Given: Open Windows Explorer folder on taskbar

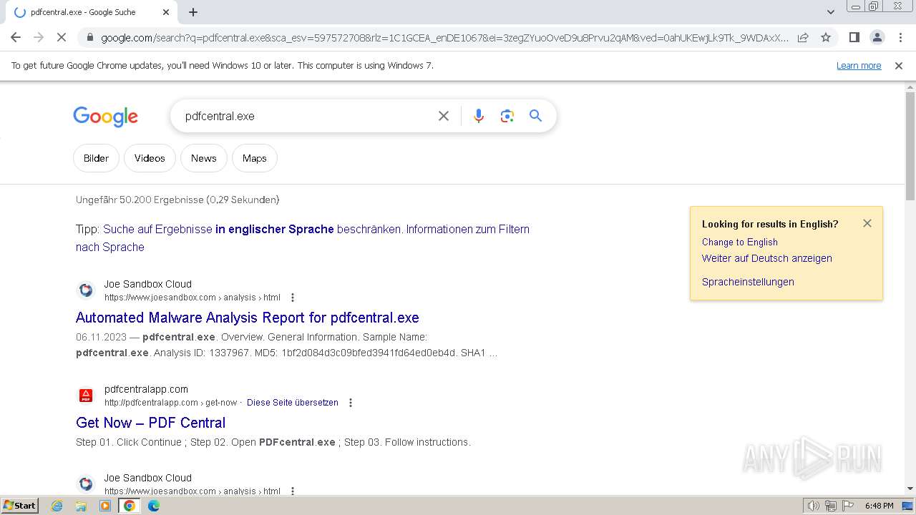Looking at the screenshot, I should point(81,506).
